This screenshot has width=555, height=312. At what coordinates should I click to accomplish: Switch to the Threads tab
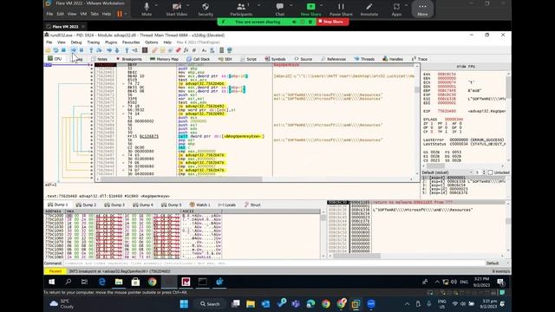tap(364, 59)
